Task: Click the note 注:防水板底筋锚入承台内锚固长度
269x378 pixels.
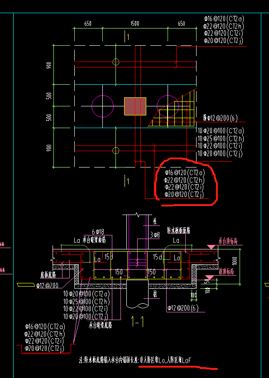Action: point(135,360)
